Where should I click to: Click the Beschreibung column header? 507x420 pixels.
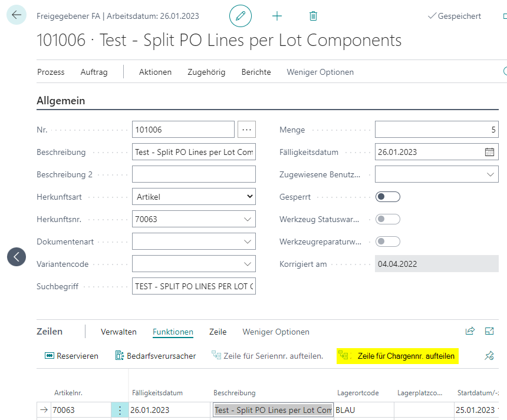[x=235, y=393]
